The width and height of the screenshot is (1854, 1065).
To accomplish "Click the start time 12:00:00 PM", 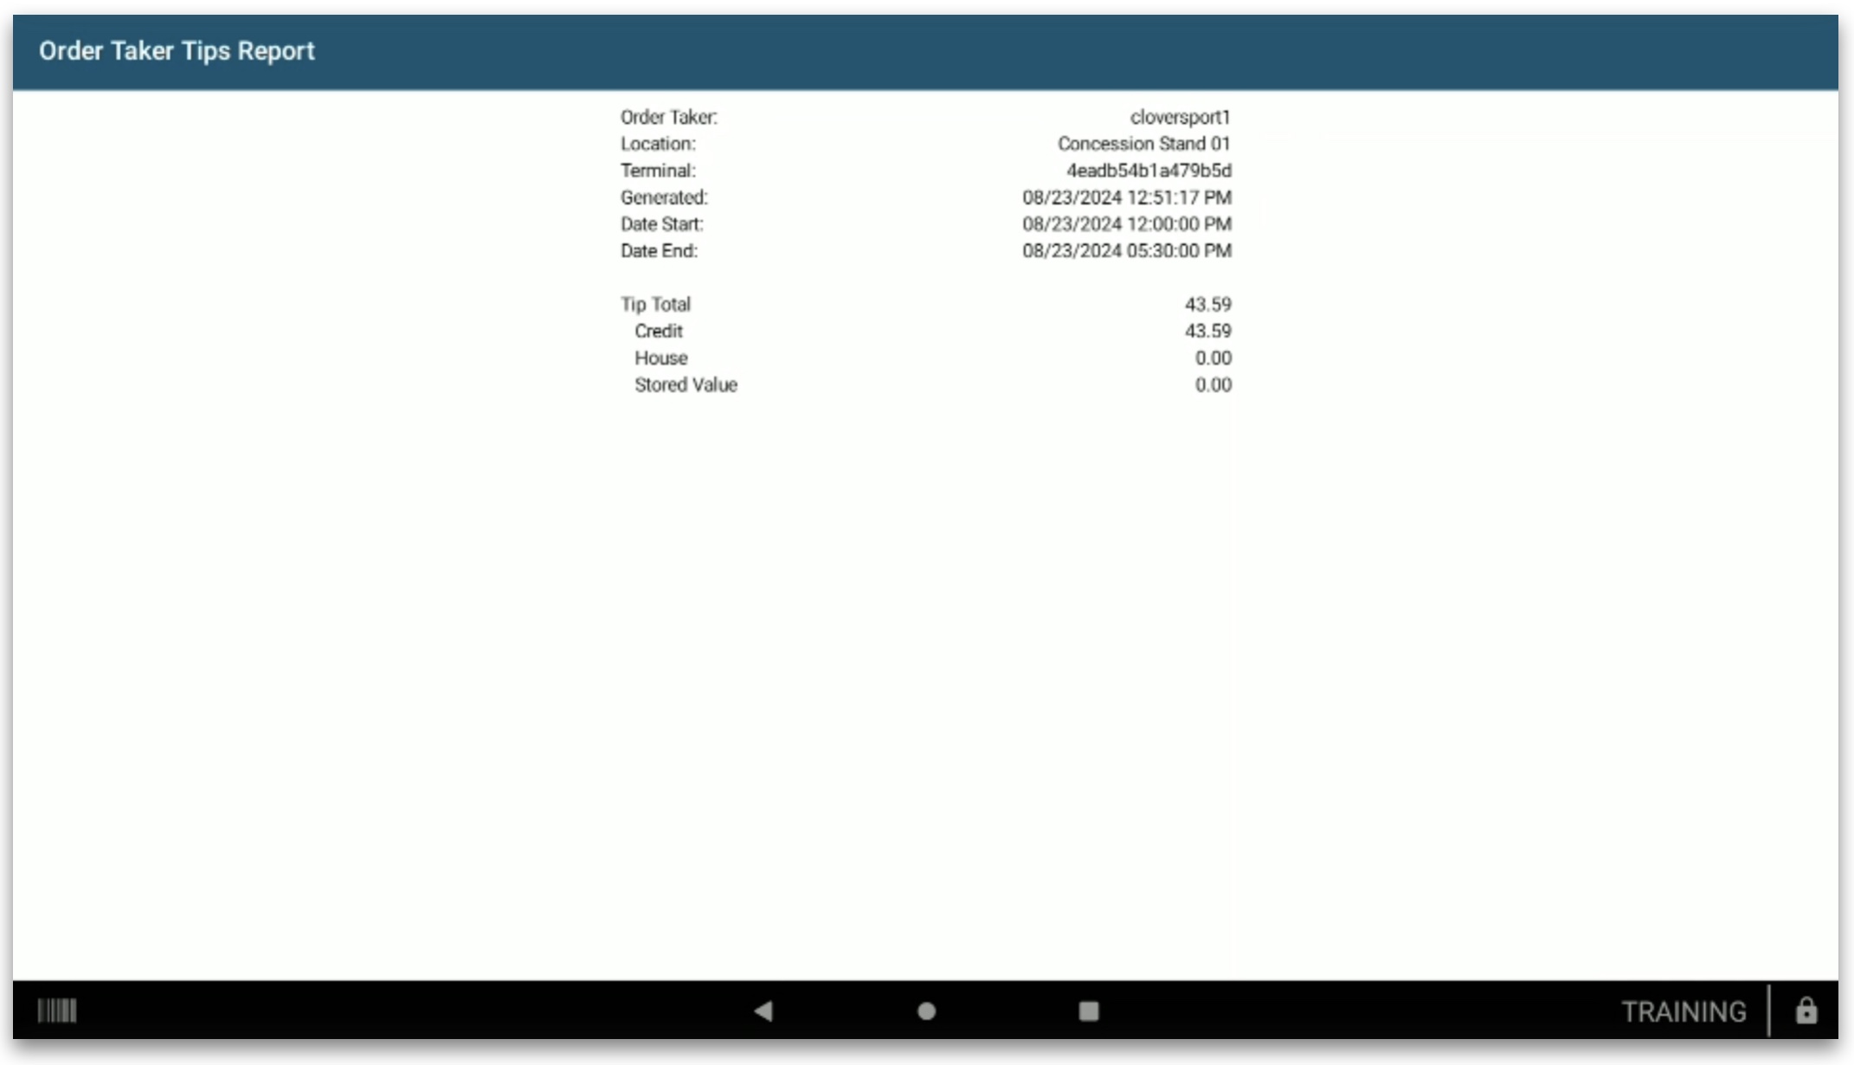I will tap(1180, 224).
